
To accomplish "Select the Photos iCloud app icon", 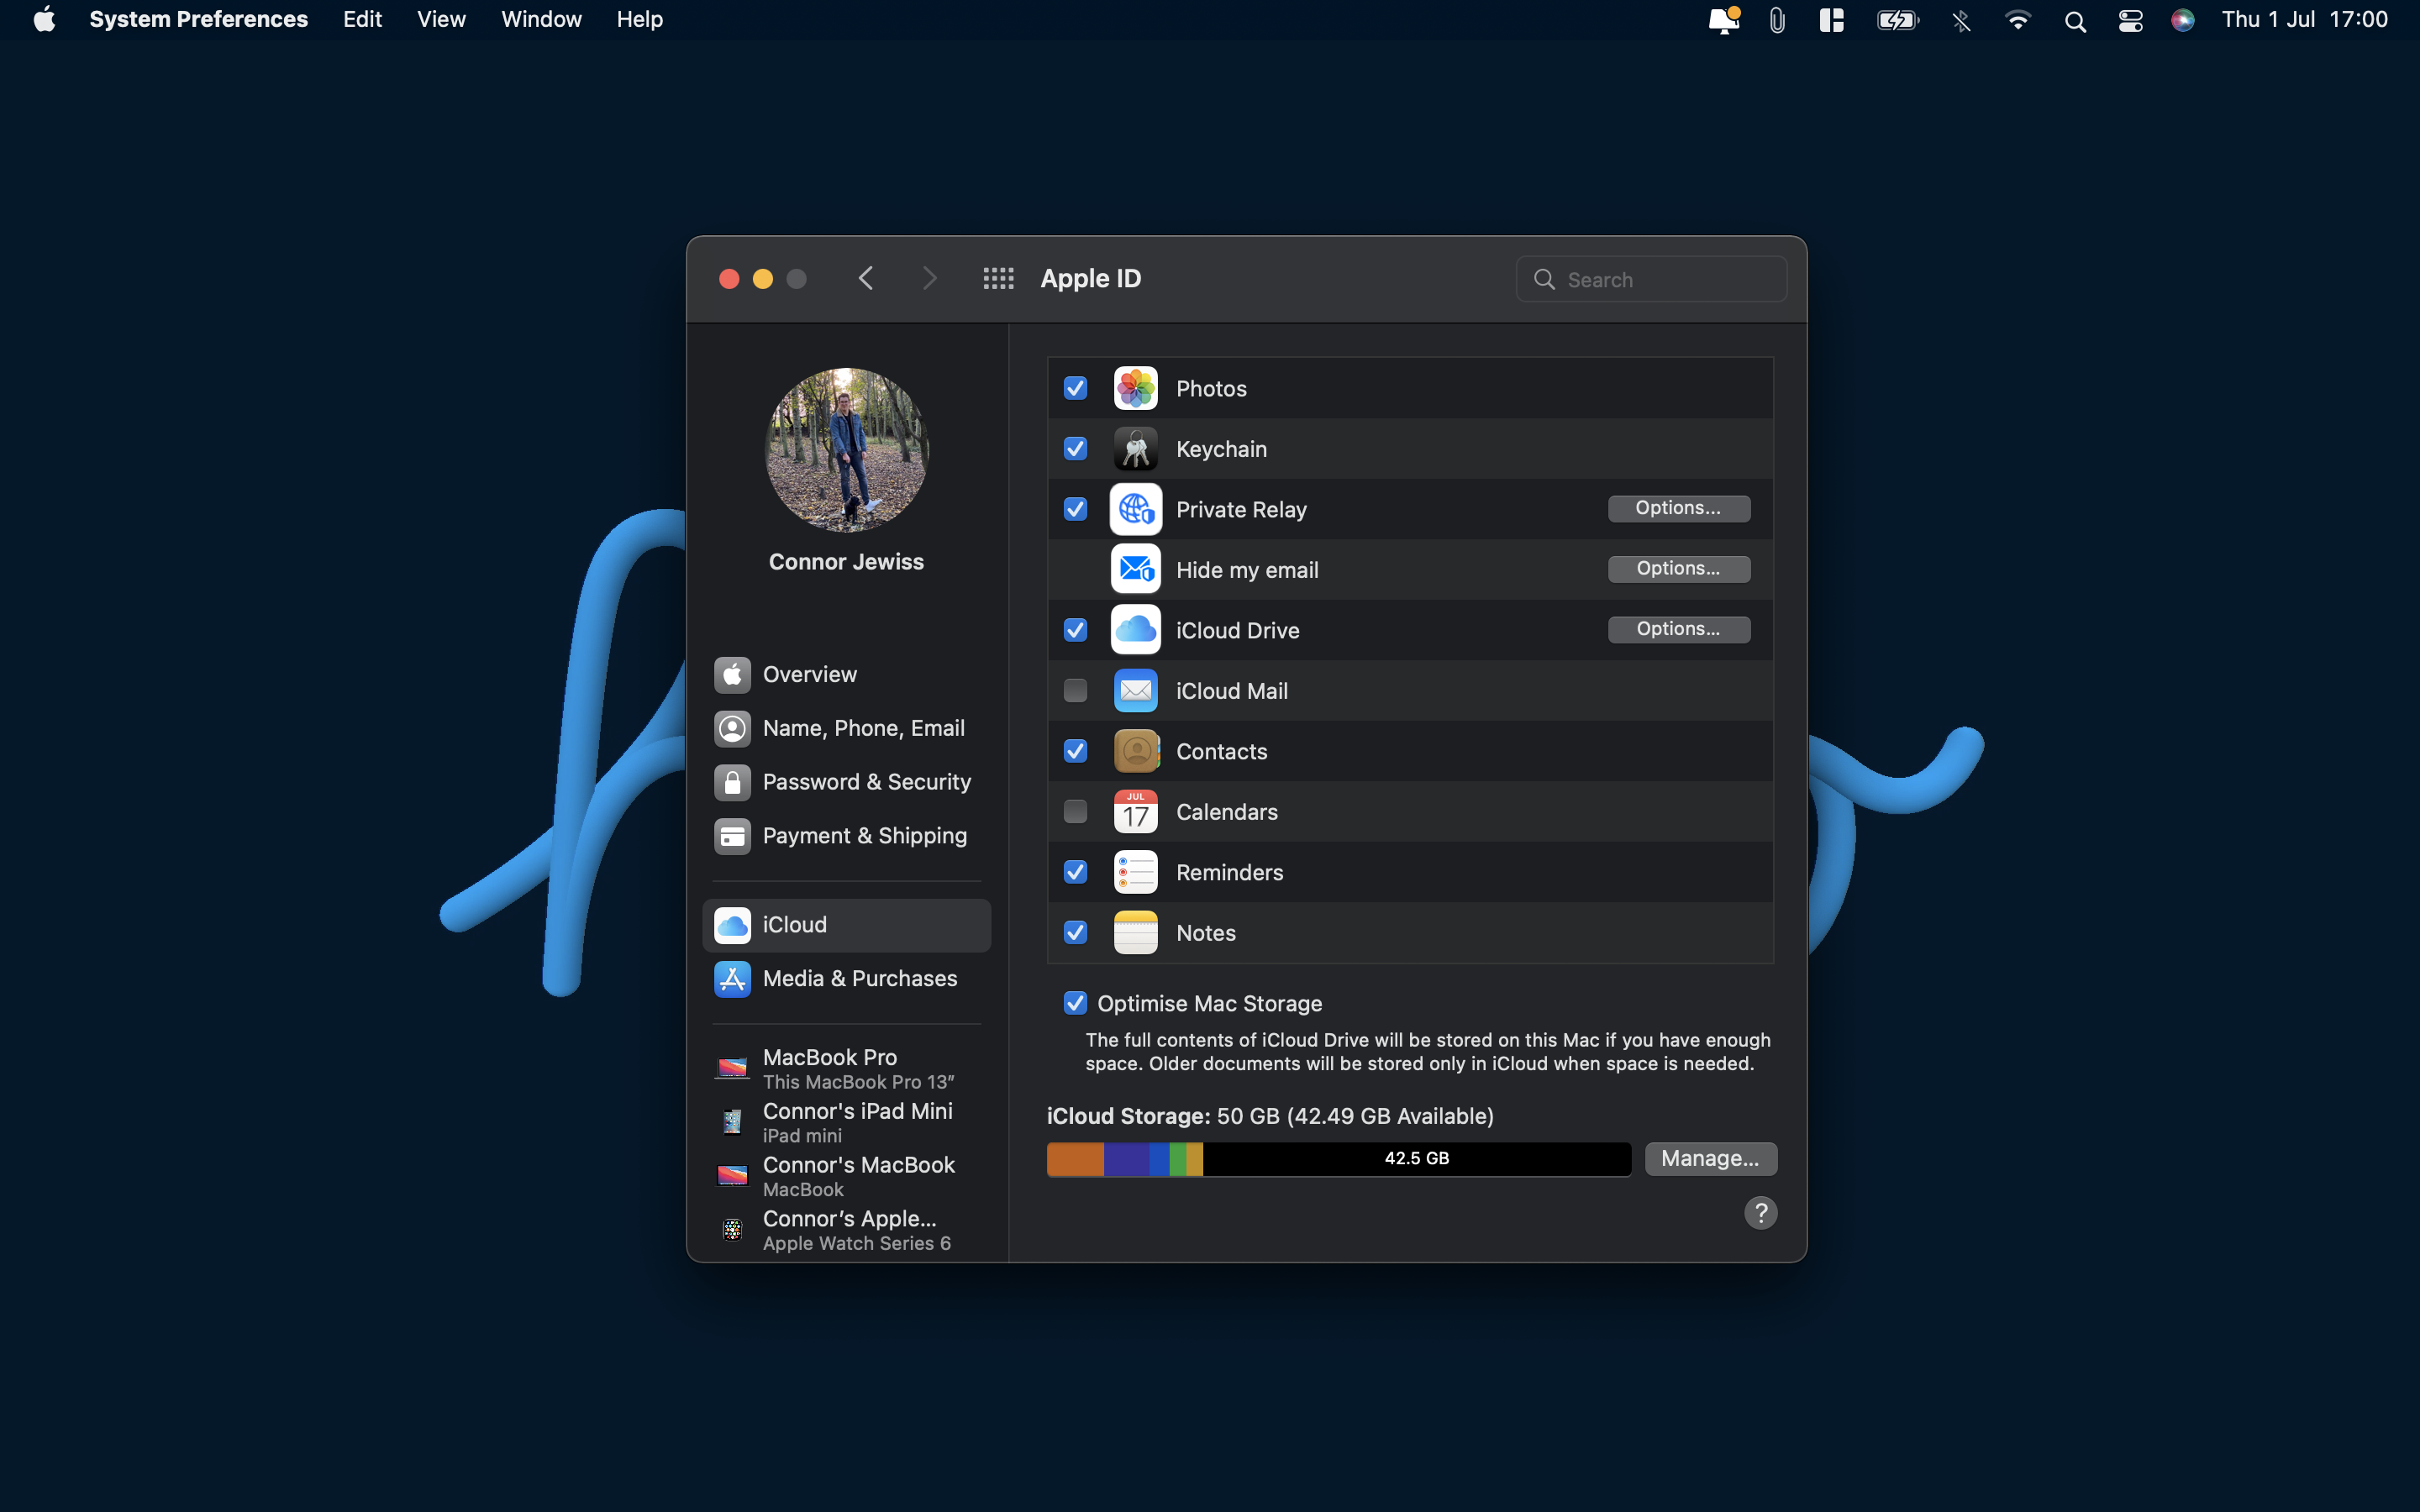I will pyautogui.click(x=1135, y=388).
